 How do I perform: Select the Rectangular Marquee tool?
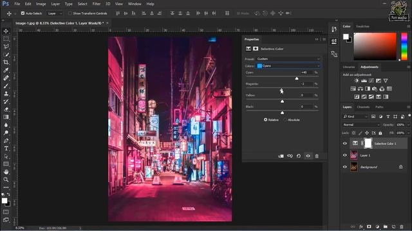pos(6,38)
